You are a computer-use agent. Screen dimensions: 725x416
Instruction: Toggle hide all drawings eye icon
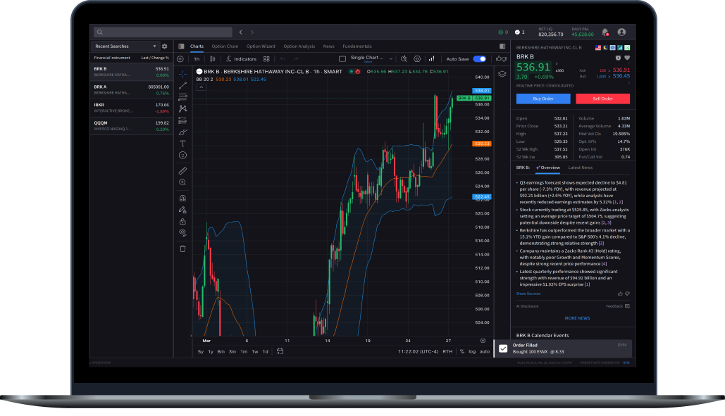[182, 233]
